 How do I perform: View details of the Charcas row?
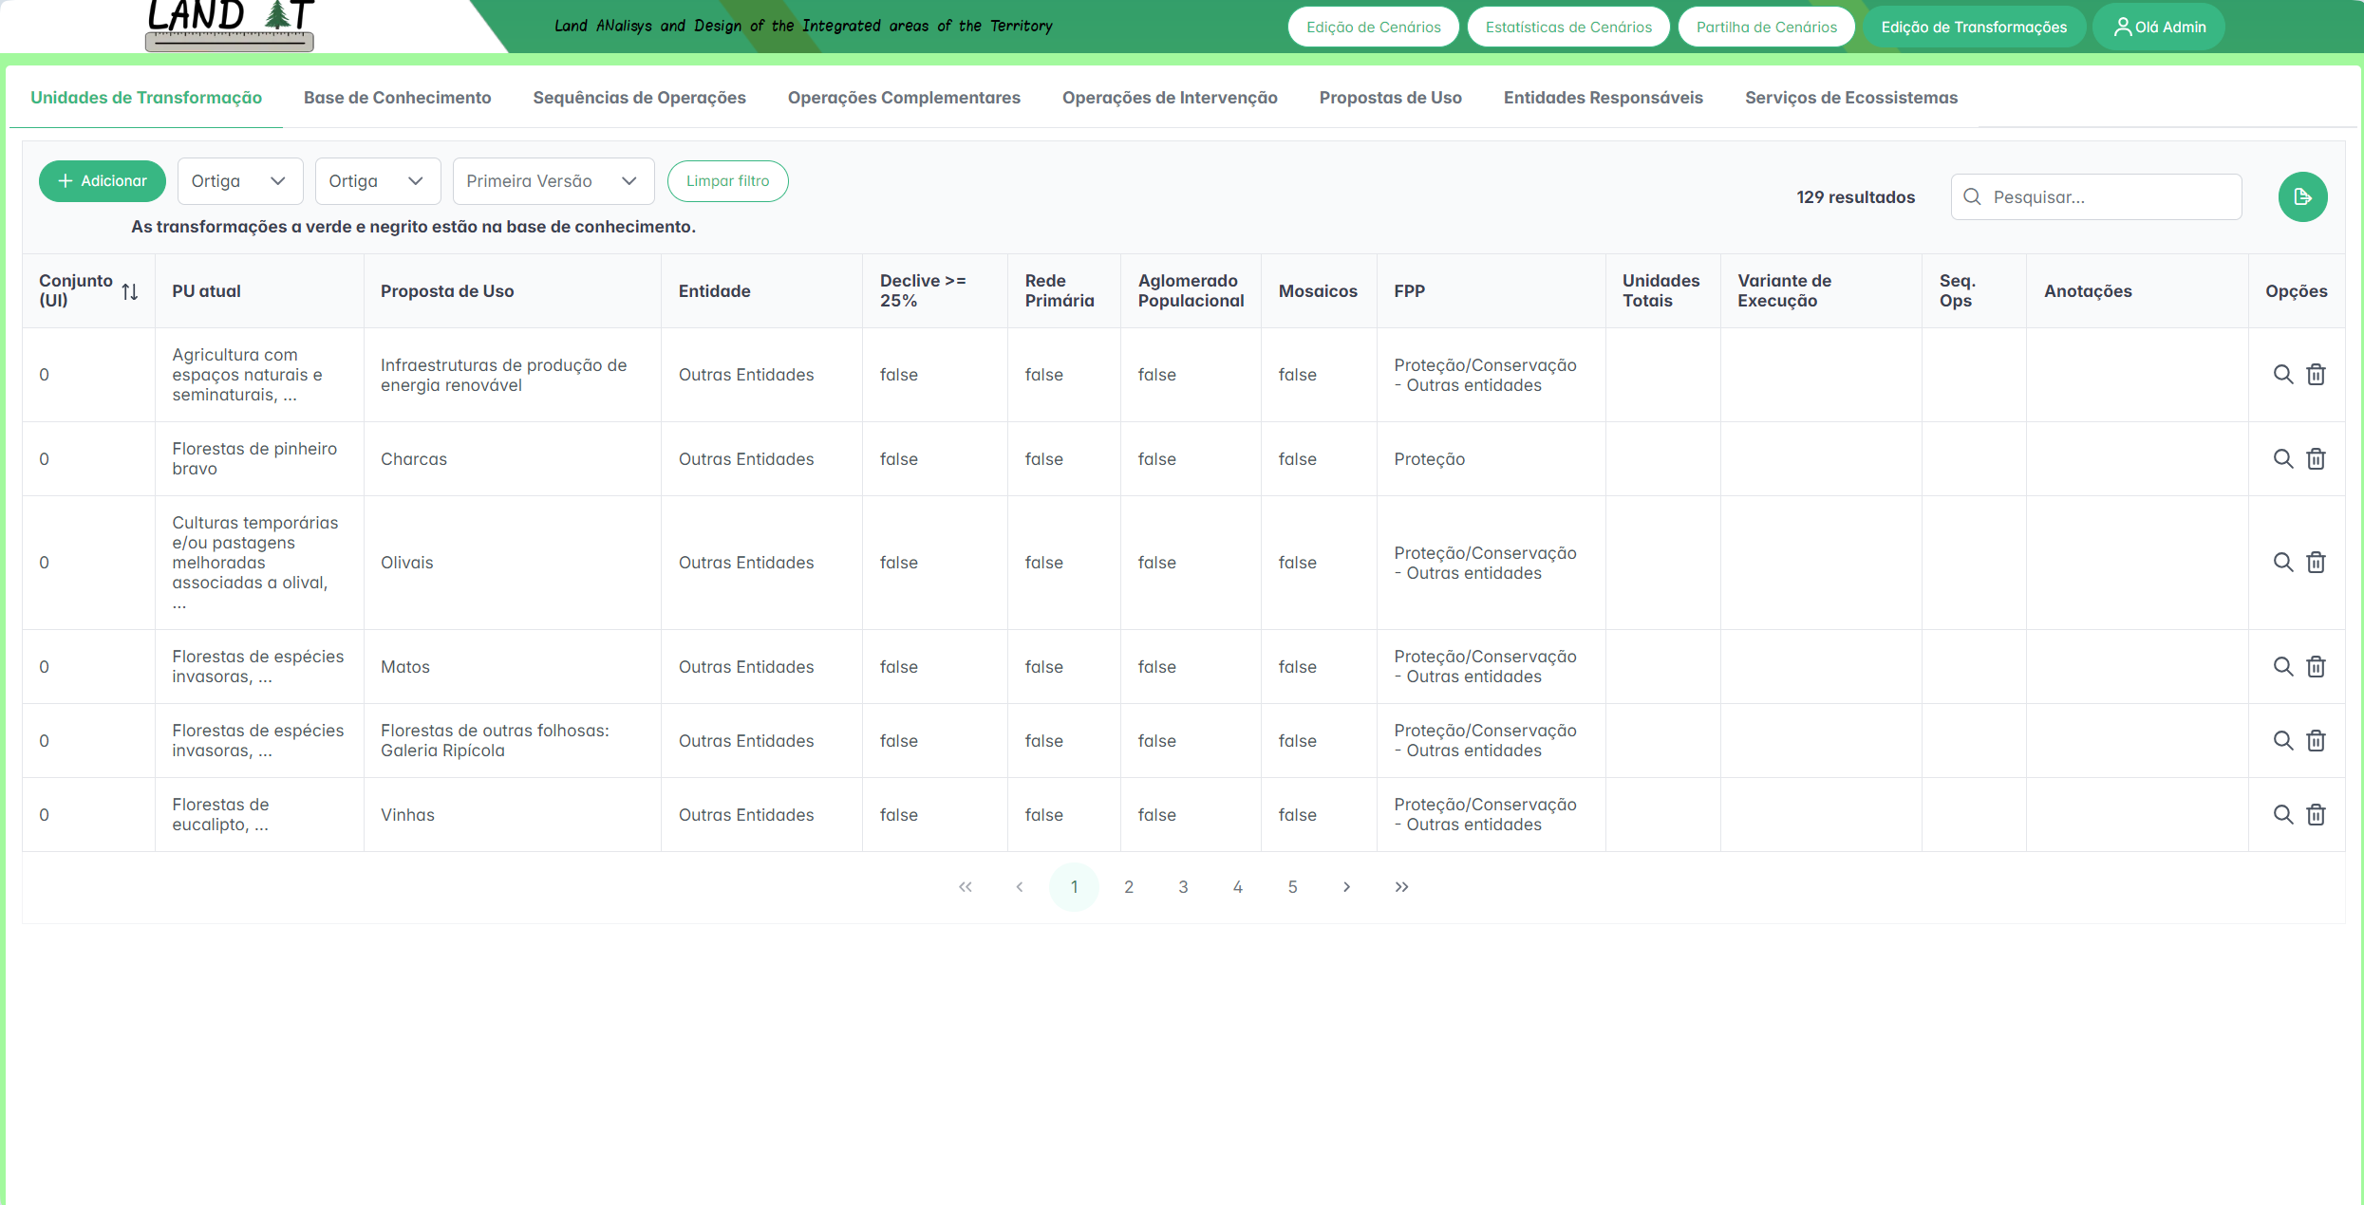(2282, 459)
